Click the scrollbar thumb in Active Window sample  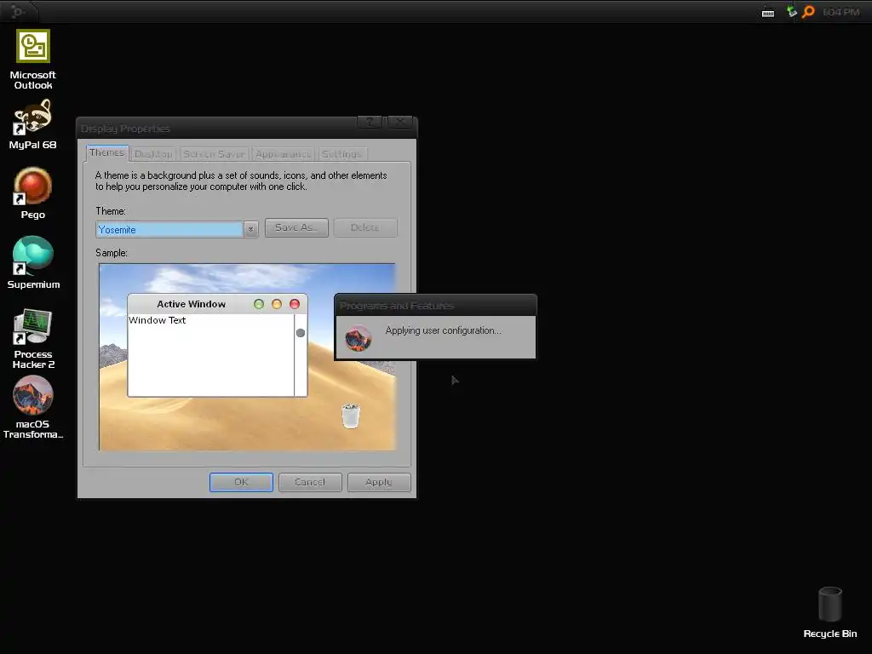[301, 333]
